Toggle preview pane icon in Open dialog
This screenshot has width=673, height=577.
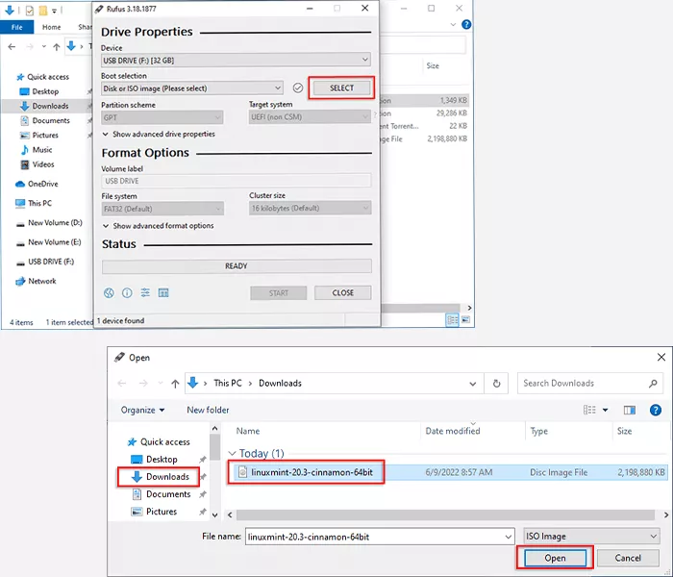click(630, 410)
